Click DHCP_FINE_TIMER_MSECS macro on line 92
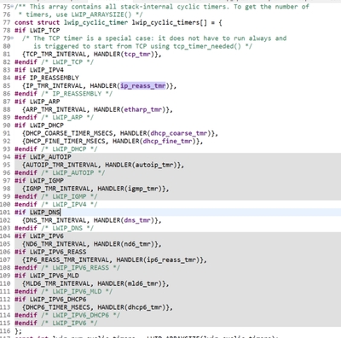 66,141
